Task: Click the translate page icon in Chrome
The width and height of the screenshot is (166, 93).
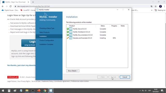Action: click(x=151, y=6)
